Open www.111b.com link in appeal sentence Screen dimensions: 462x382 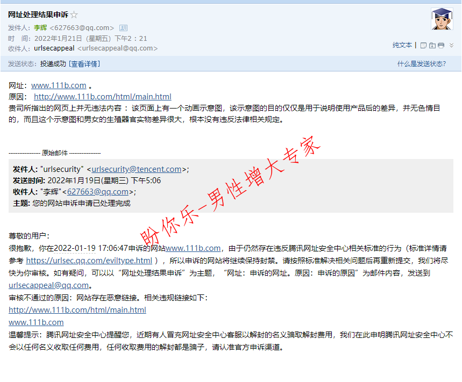(193, 248)
